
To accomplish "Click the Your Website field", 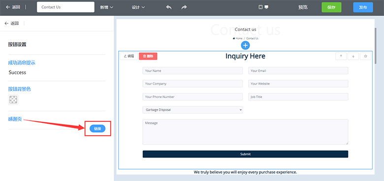I will point(298,84).
